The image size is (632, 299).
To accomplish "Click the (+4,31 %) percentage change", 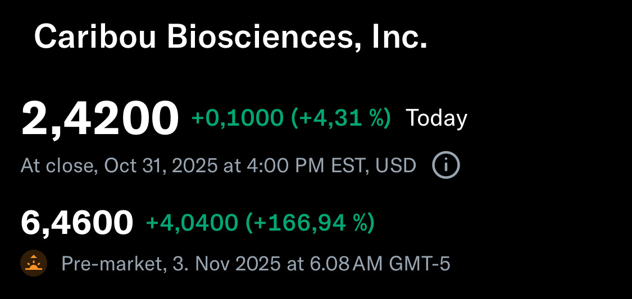I will pos(341,118).
